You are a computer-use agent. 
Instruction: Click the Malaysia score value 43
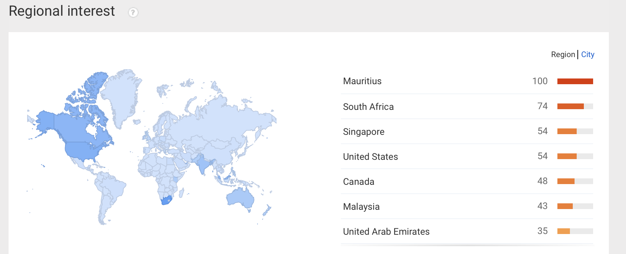[x=542, y=206]
